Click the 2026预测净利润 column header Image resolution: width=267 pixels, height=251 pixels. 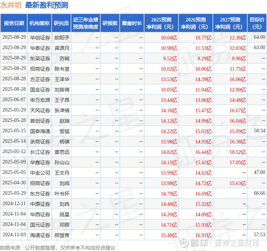pos(196,23)
